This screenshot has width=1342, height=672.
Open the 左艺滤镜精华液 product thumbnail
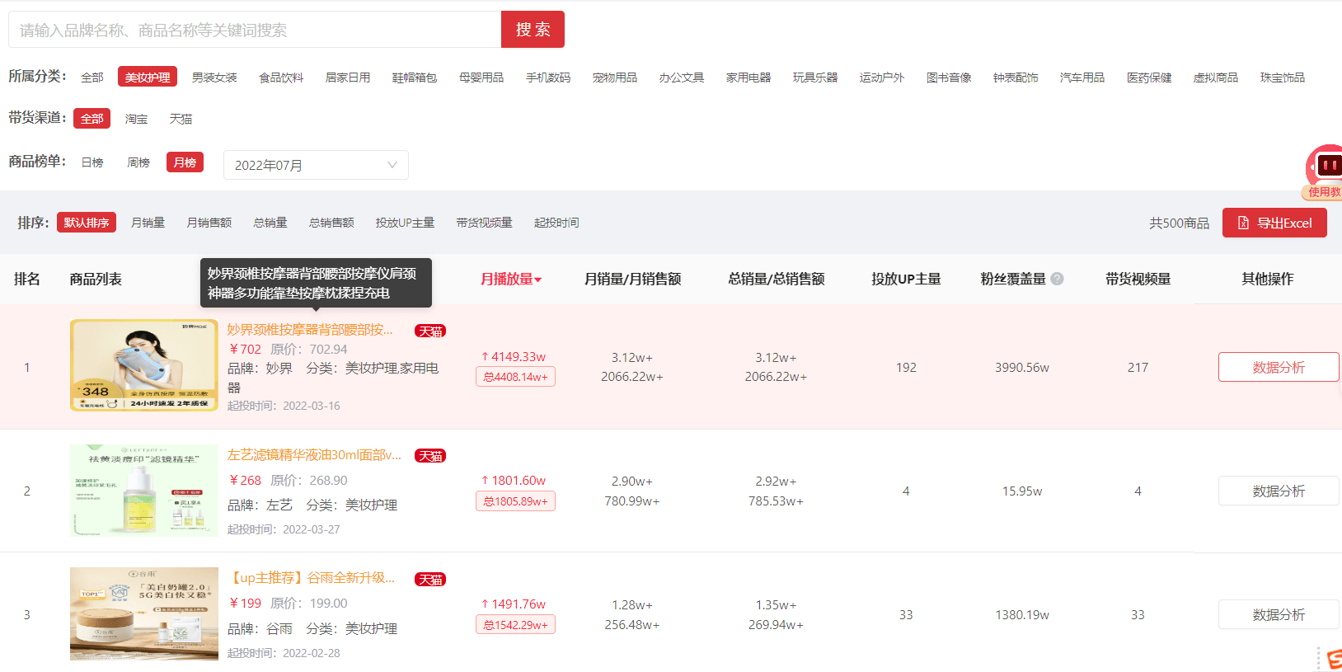click(144, 491)
